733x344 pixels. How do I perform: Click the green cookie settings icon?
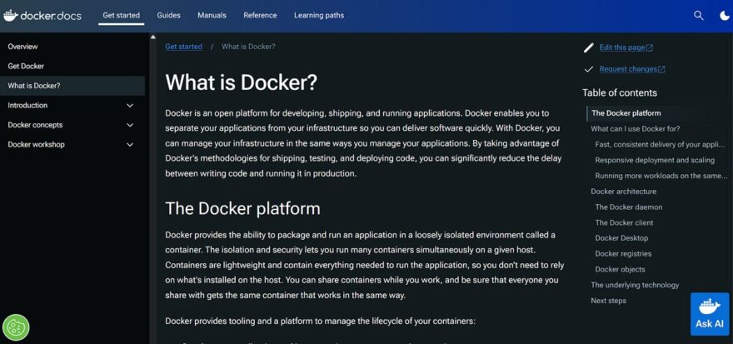(x=16, y=327)
